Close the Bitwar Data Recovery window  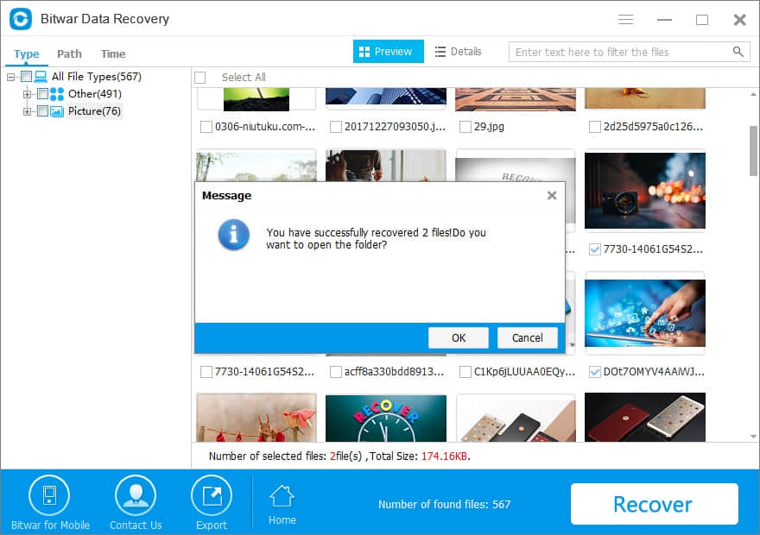point(739,19)
